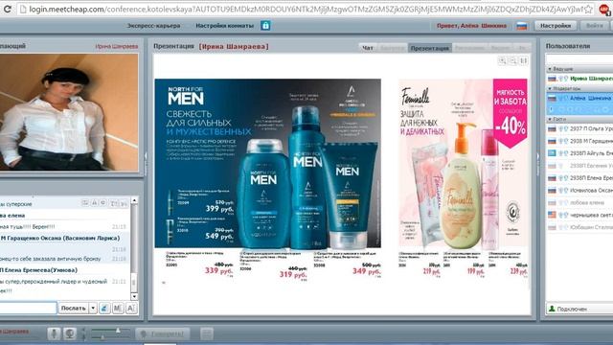Click the grid icon beside Говорить

click(207, 333)
